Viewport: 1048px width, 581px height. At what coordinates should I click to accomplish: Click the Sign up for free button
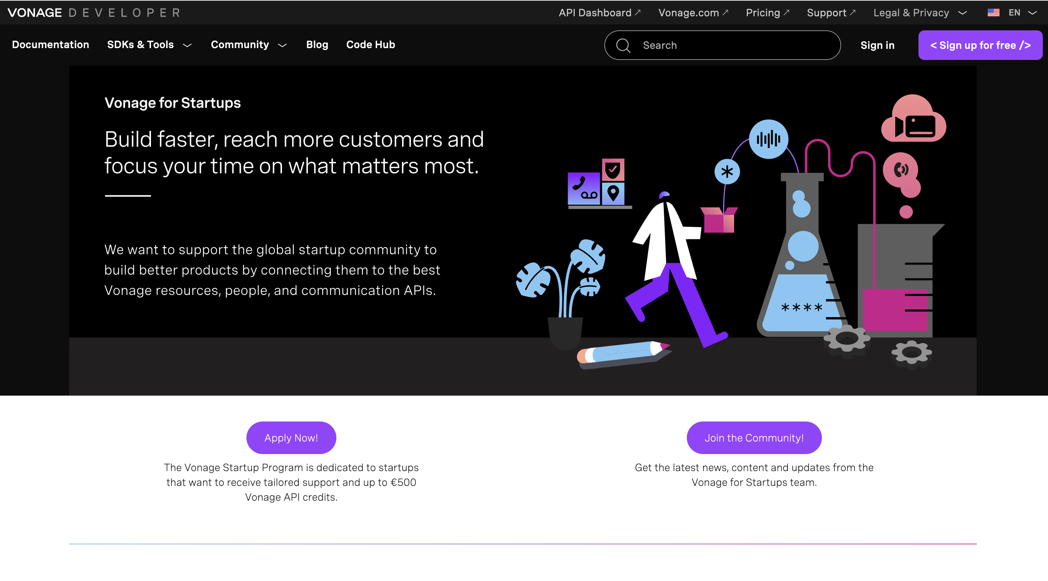pyautogui.click(x=980, y=45)
